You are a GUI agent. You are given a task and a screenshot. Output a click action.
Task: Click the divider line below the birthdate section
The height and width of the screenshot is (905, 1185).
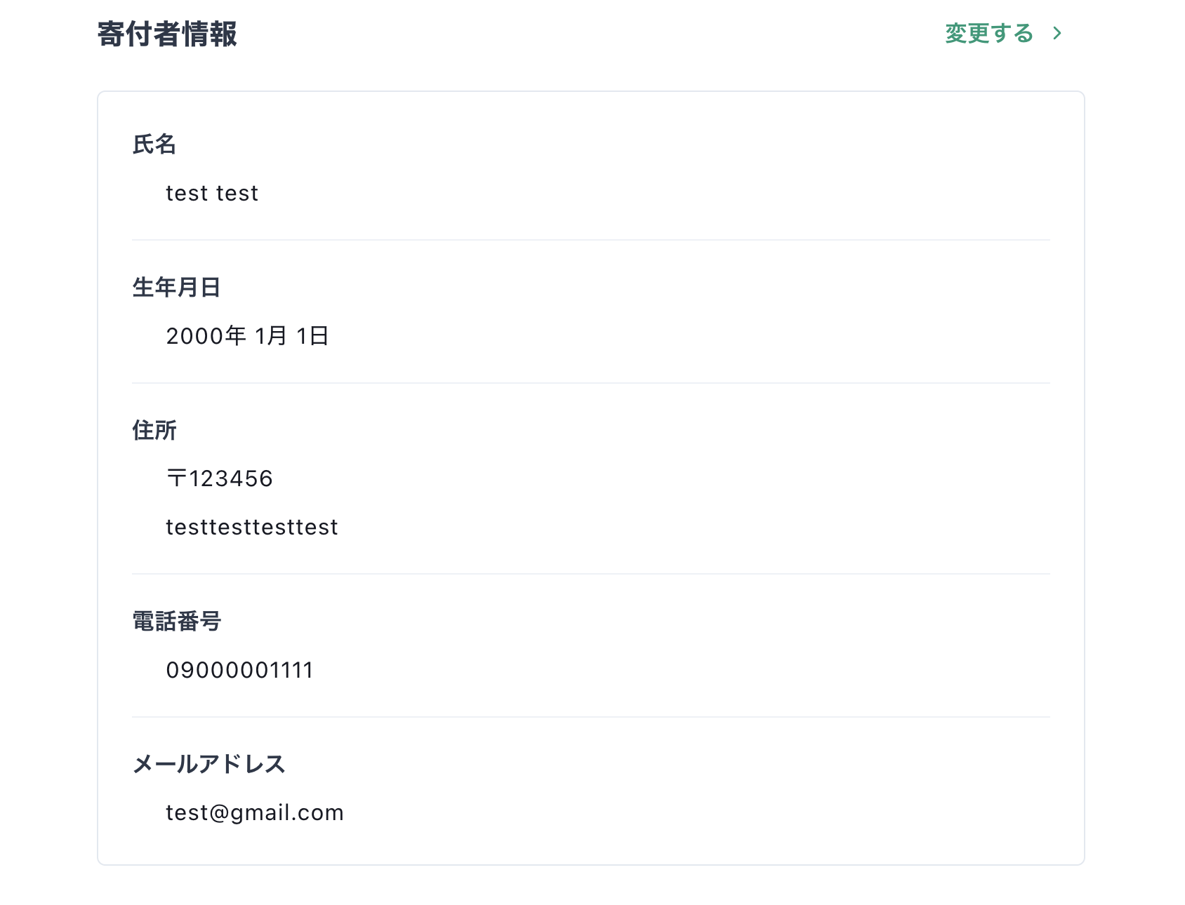[591, 383]
